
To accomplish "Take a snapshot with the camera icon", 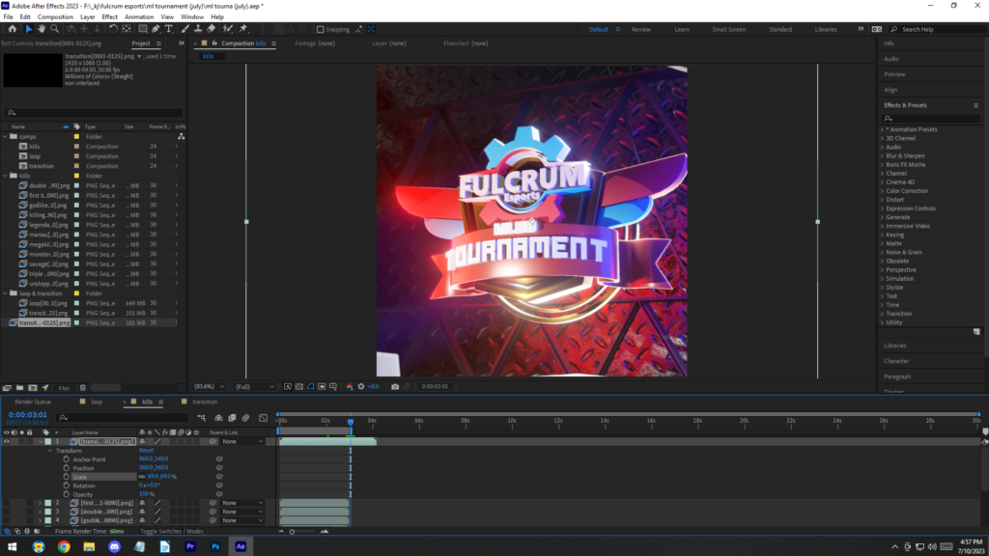I will 395,387.
